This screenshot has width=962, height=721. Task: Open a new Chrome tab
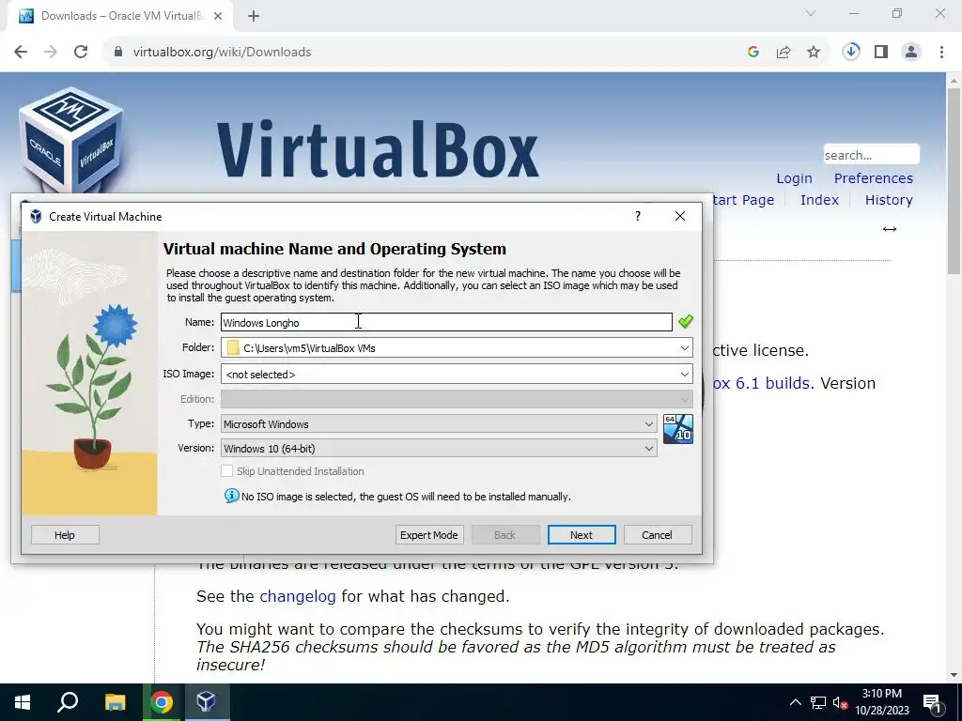coord(254,16)
